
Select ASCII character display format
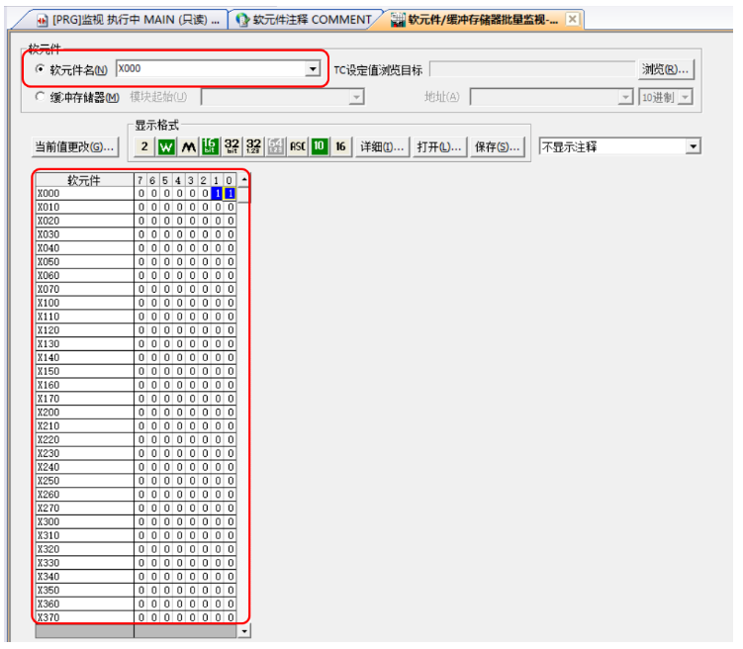tap(297, 146)
